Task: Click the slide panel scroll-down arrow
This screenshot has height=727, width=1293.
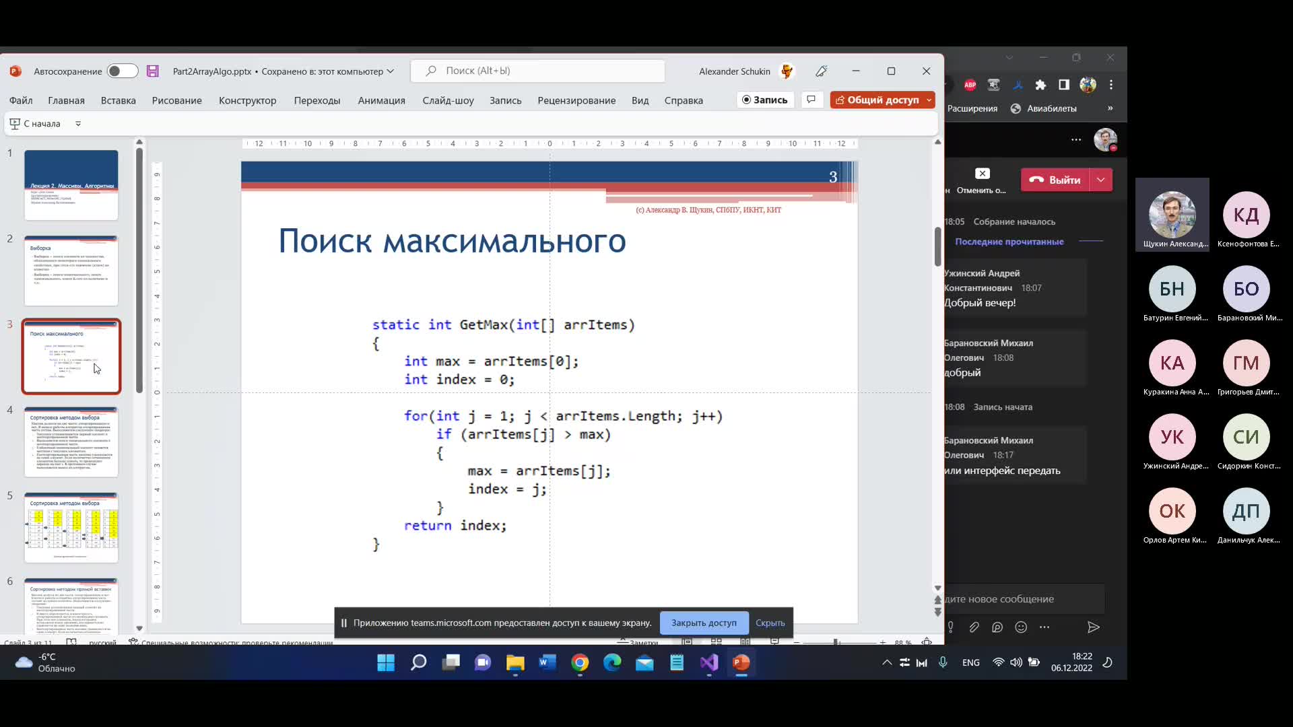Action: [x=139, y=628]
